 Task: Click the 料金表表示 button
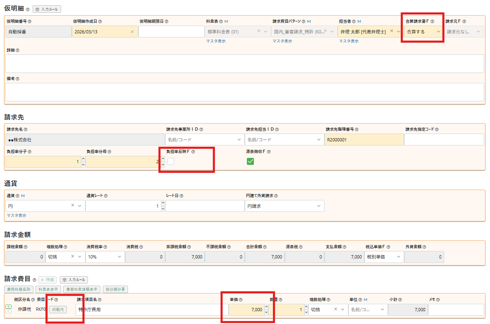coord(48,289)
